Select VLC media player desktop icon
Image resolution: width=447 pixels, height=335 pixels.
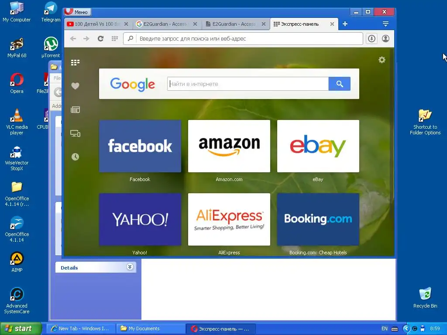pos(17,122)
